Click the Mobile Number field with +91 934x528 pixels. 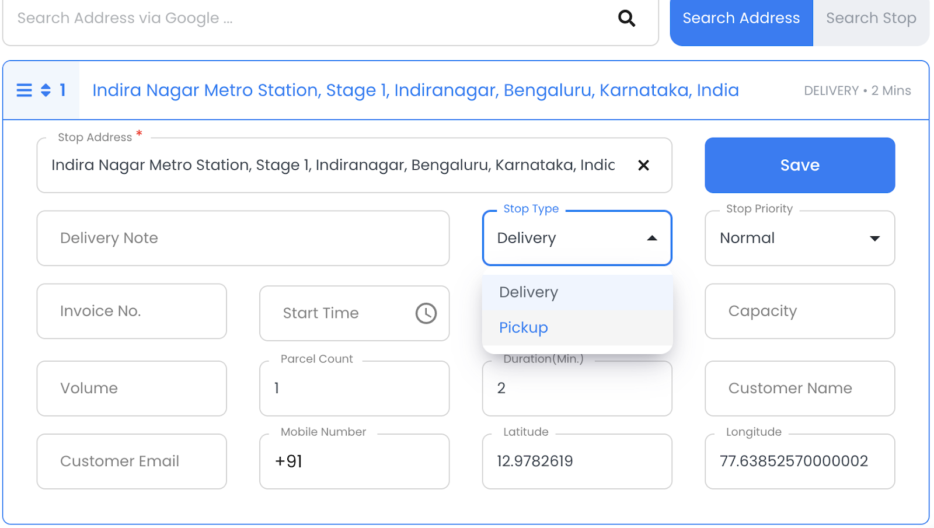pos(354,461)
